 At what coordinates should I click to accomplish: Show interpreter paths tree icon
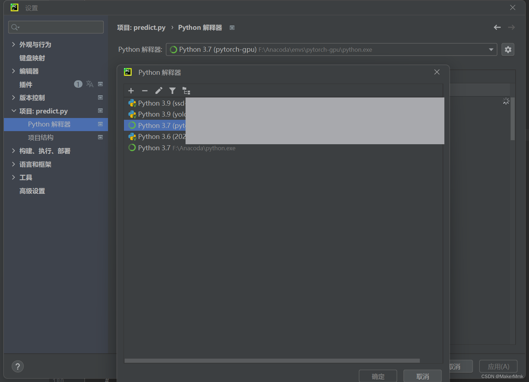[x=186, y=91]
